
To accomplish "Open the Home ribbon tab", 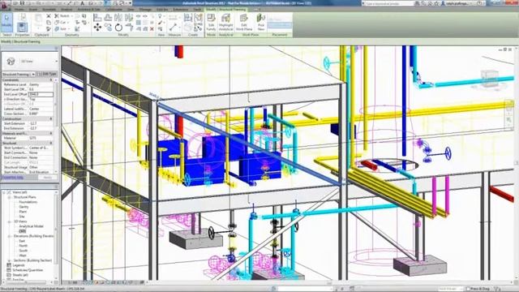I will [x=19, y=9].
